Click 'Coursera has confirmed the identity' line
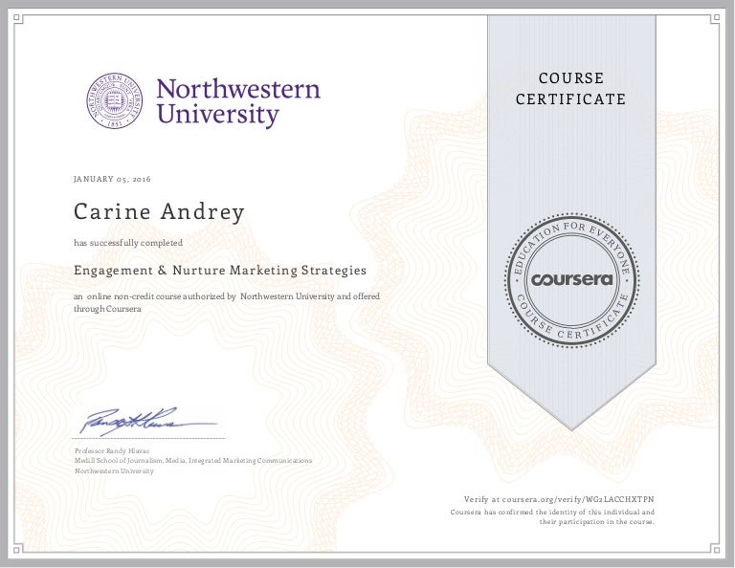The height and width of the screenshot is (568, 735). (552, 513)
